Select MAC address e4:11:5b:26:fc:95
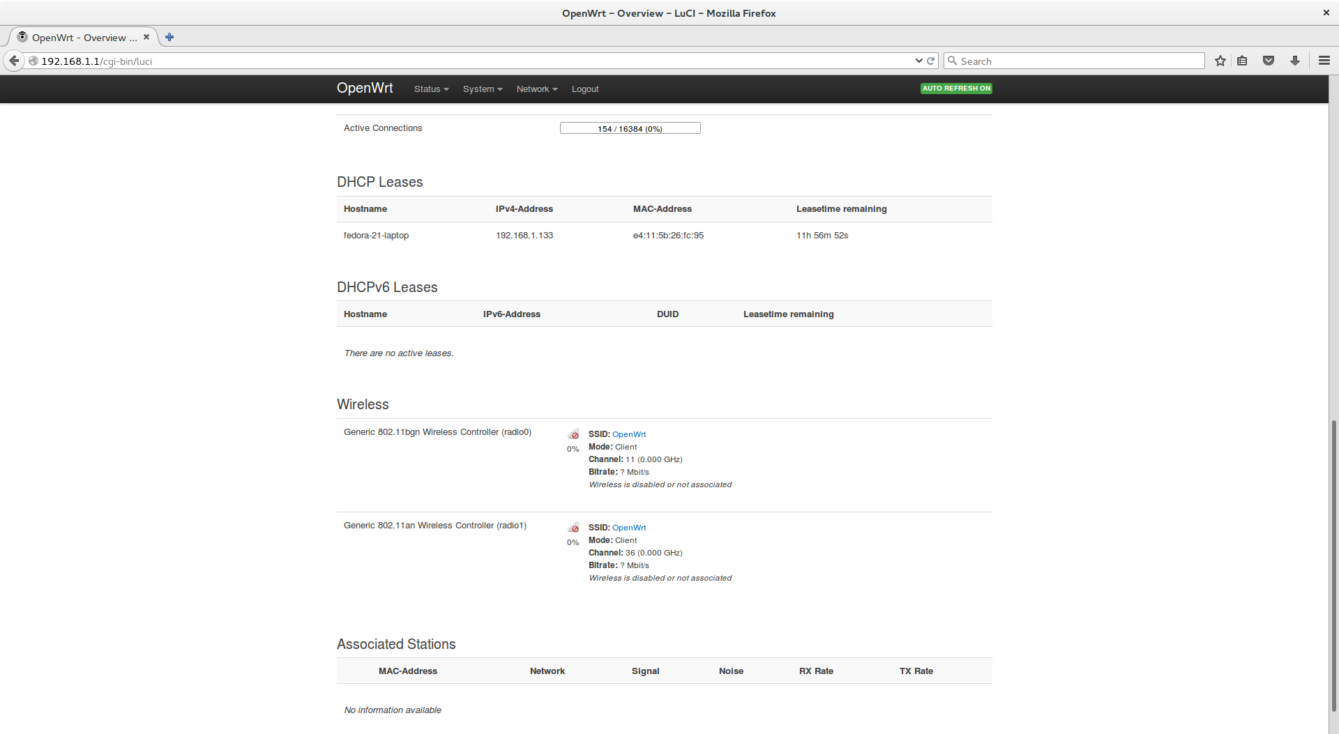Screen dimensions: 1339x734 pos(668,236)
